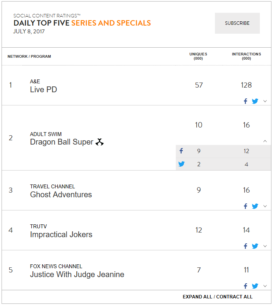Click the Expand All link
The height and width of the screenshot is (305, 273).
[197, 297]
